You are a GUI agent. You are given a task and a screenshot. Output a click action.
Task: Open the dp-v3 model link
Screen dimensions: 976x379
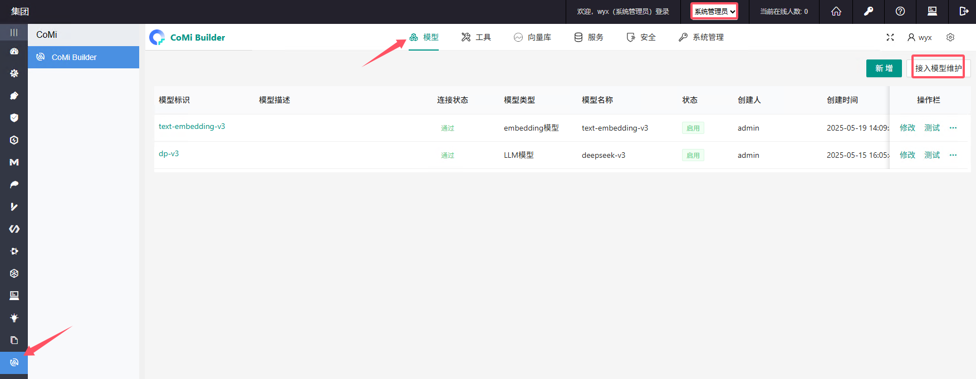(169, 153)
